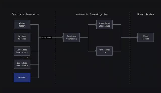Click arrowhead entering Evidence Gathering

click(63, 37)
